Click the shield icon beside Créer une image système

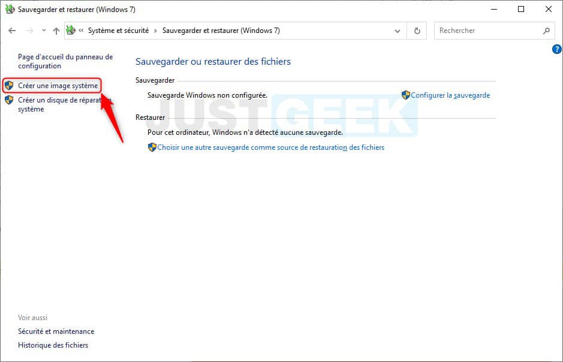pyautogui.click(x=9, y=85)
